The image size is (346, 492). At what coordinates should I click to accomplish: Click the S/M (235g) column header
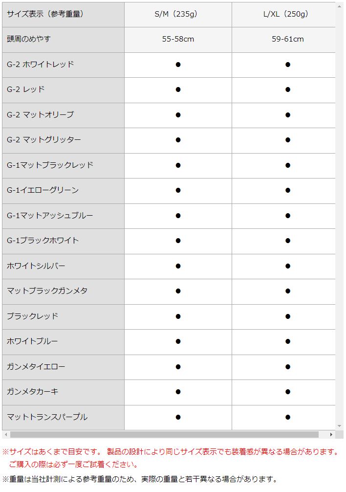pyautogui.click(x=178, y=15)
